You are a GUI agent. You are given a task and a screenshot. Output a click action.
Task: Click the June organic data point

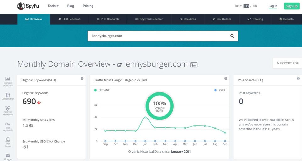click(195, 125)
